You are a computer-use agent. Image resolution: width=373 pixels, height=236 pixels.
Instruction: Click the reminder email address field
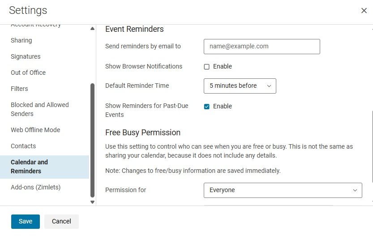(262, 47)
